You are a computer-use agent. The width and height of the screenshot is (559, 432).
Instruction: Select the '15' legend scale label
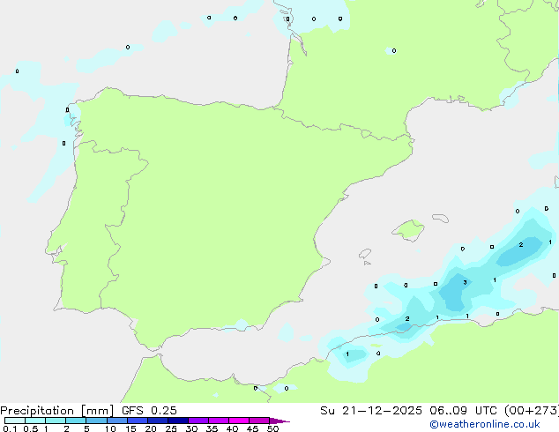[x=130, y=428]
